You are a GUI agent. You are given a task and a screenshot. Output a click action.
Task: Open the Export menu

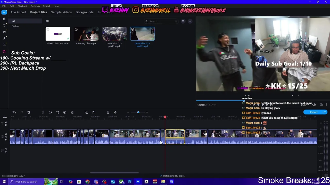[x=46, y=6]
